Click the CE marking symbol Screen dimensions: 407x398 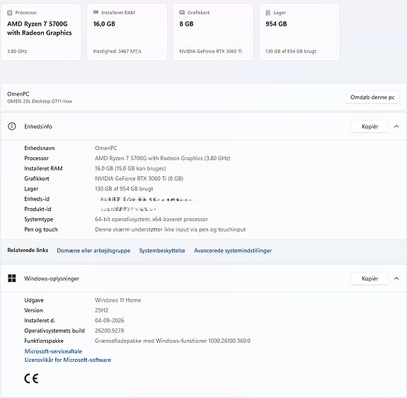pyautogui.click(x=31, y=378)
